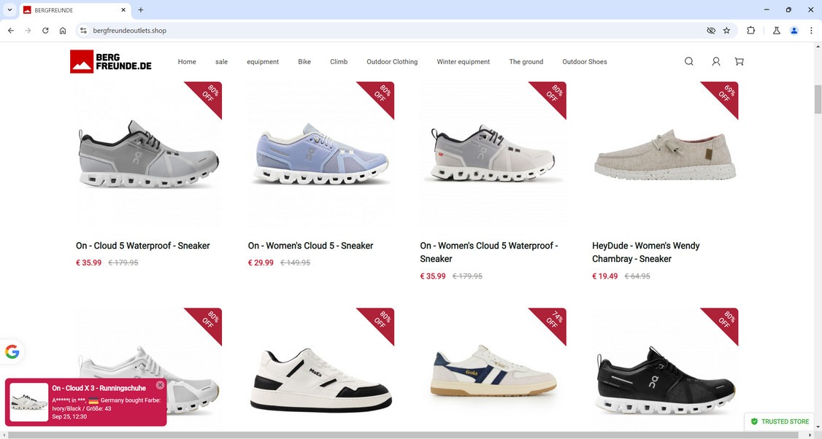Open the Climb menu item
The height and width of the screenshot is (439, 822).
tap(339, 62)
